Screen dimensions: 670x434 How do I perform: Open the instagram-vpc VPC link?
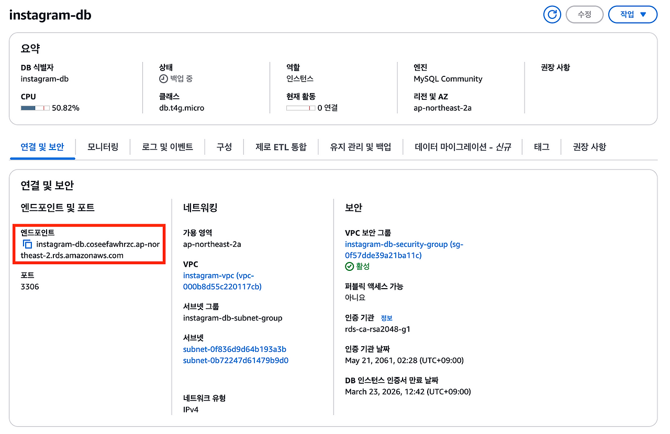222,281
